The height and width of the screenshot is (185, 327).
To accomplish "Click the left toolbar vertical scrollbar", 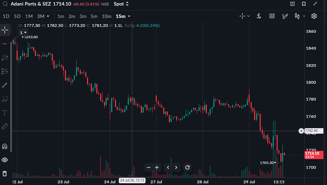I will pos(11,97).
